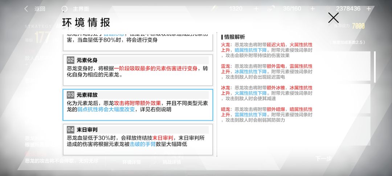
Task: Click the 雷龙 entry label
Action: tap(225, 66)
